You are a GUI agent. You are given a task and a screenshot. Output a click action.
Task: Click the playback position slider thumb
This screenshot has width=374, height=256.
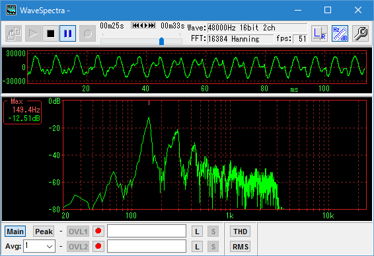coord(161,41)
